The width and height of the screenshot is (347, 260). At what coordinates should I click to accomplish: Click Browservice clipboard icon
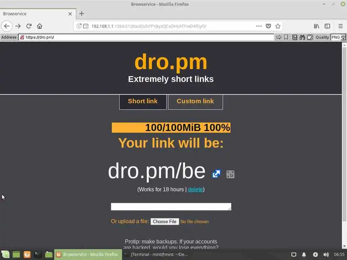[310, 37]
